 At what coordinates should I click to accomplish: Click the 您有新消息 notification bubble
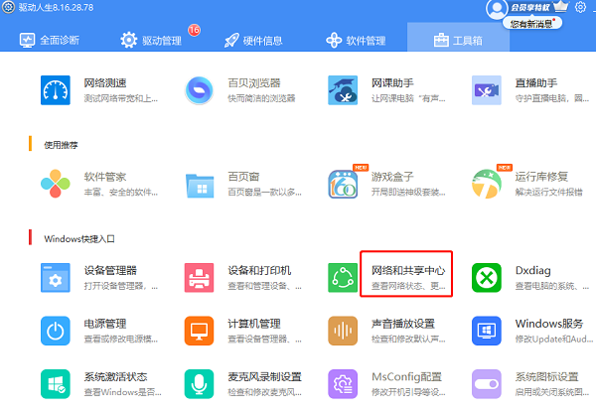click(532, 24)
